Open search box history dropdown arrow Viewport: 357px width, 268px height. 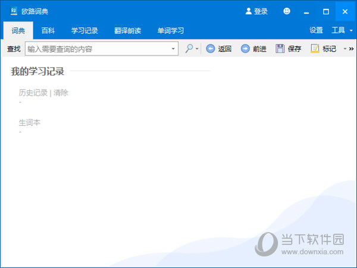click(x=173, y=49)
